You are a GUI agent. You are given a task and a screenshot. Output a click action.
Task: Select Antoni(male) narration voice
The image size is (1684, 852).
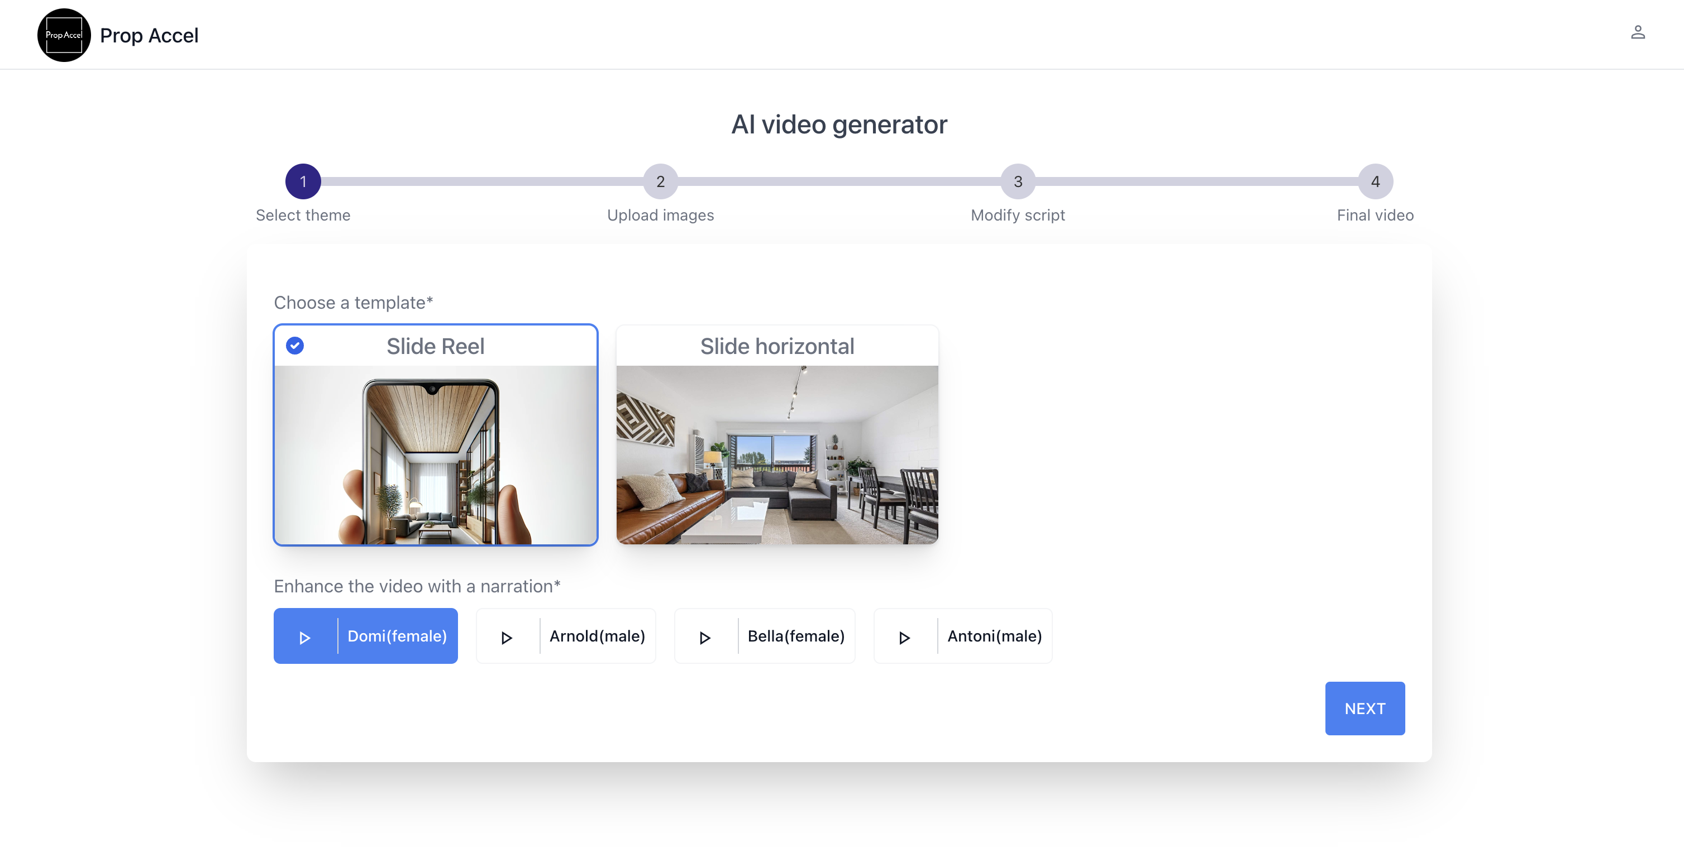click(994, 636)
